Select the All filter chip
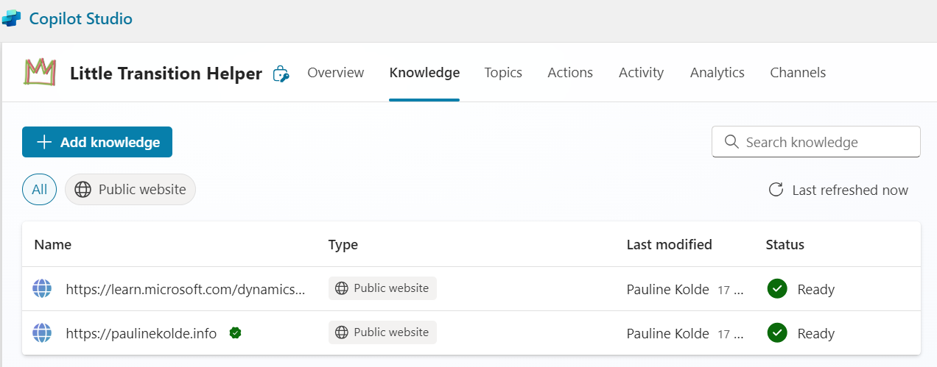This screenshot has width=937, height=367. click(x=40, y=190)
